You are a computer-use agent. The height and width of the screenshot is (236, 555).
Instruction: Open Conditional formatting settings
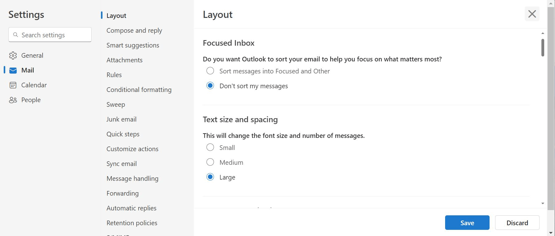139,89
